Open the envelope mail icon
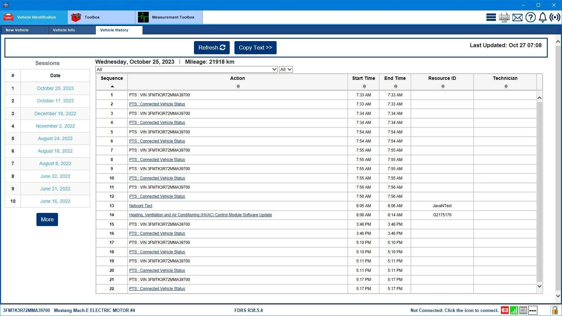Viewport: 562px width, 316px height. (x=517, y=18)
